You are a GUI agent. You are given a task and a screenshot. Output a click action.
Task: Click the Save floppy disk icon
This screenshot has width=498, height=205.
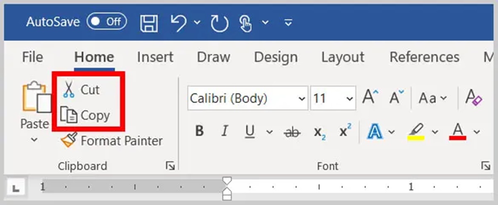149,23
